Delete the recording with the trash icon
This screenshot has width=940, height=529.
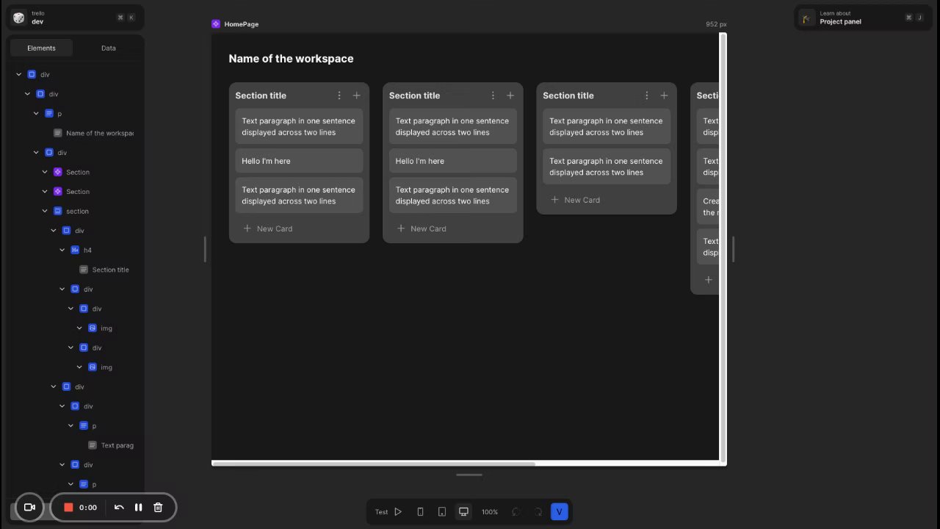click(158, 507)
